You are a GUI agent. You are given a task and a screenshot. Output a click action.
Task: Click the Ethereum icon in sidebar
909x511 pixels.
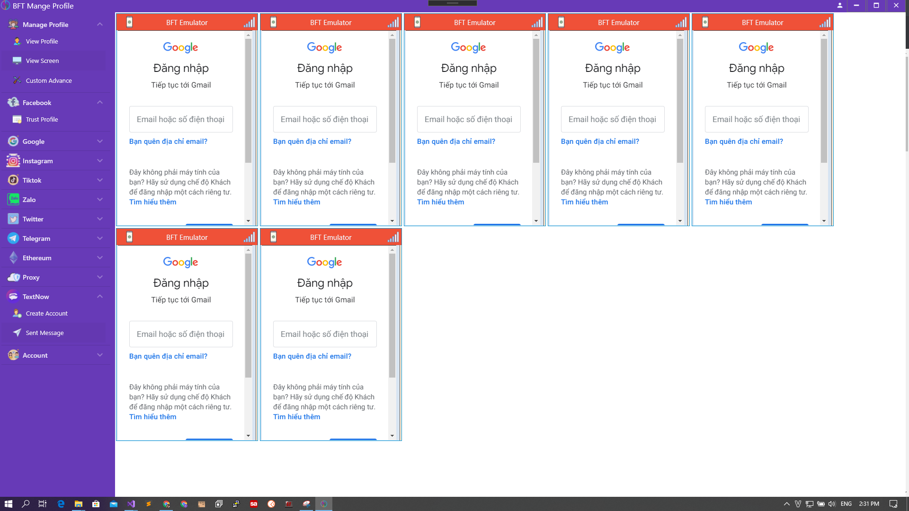point(13,258)
